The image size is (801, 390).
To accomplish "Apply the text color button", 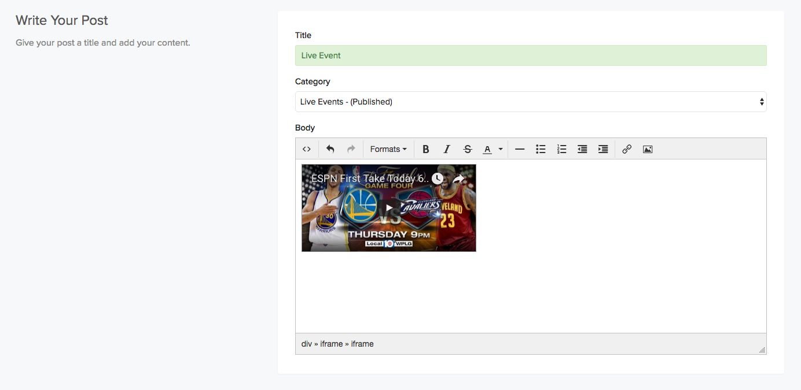I will pos(487,149).
